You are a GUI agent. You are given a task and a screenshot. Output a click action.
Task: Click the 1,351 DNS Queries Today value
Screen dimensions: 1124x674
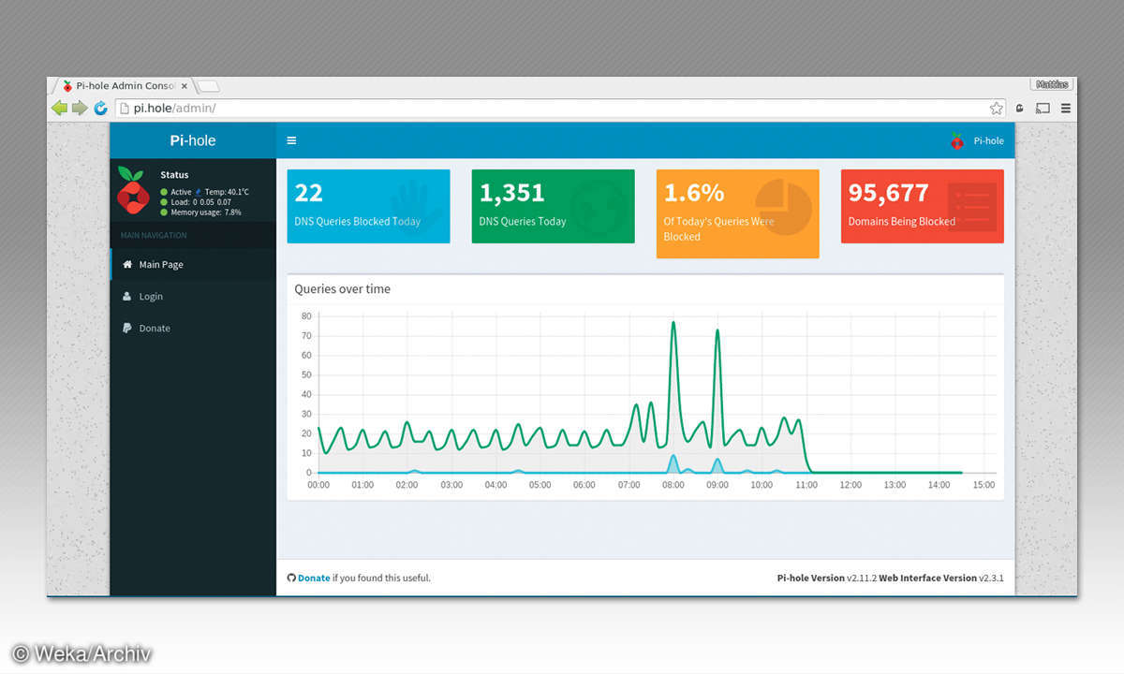pyautogui.click(x=511, y=193)
